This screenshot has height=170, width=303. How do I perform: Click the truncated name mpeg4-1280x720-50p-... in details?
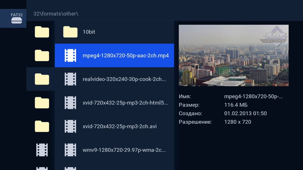(x=253, y=96)
